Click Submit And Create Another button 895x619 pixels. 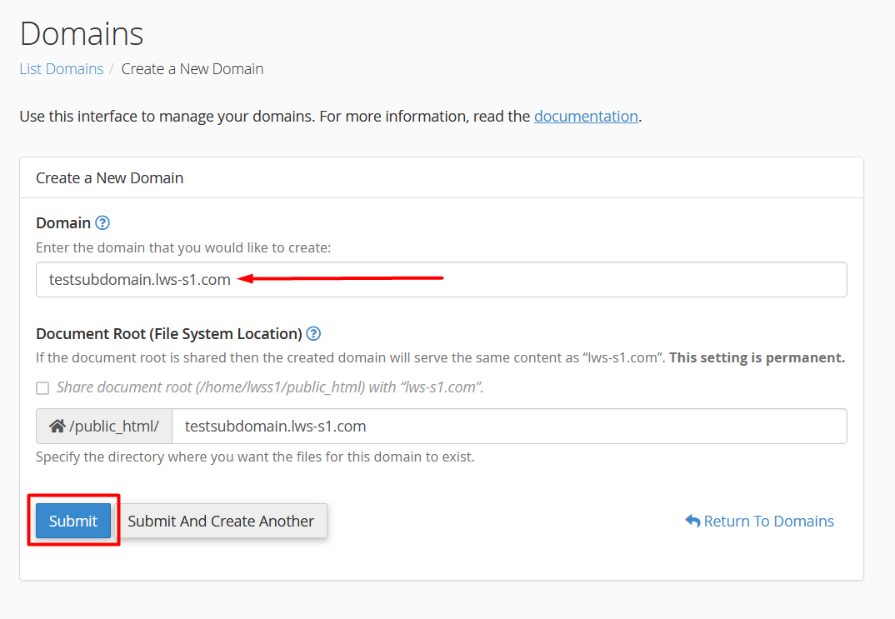click(x=221, y=521)
